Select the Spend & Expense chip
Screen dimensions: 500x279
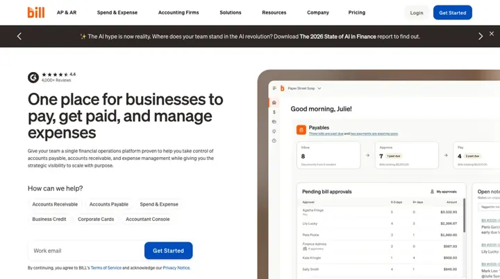pyautogui.click(x=159, y=204)
